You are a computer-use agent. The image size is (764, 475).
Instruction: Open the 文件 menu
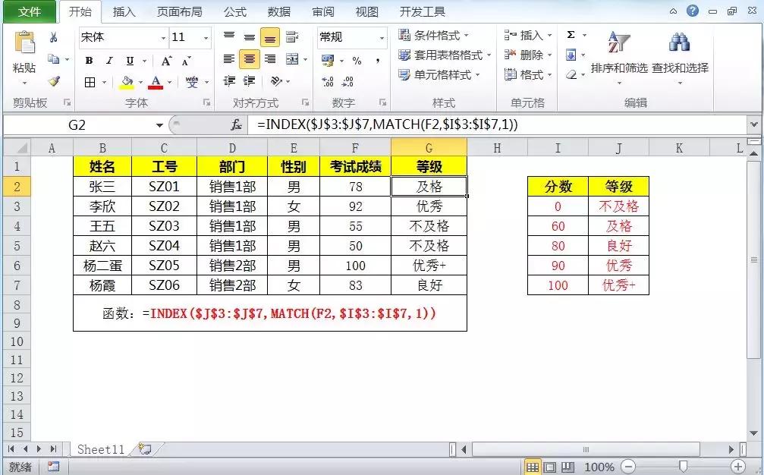pyautogui.click(x=30, y=11)
